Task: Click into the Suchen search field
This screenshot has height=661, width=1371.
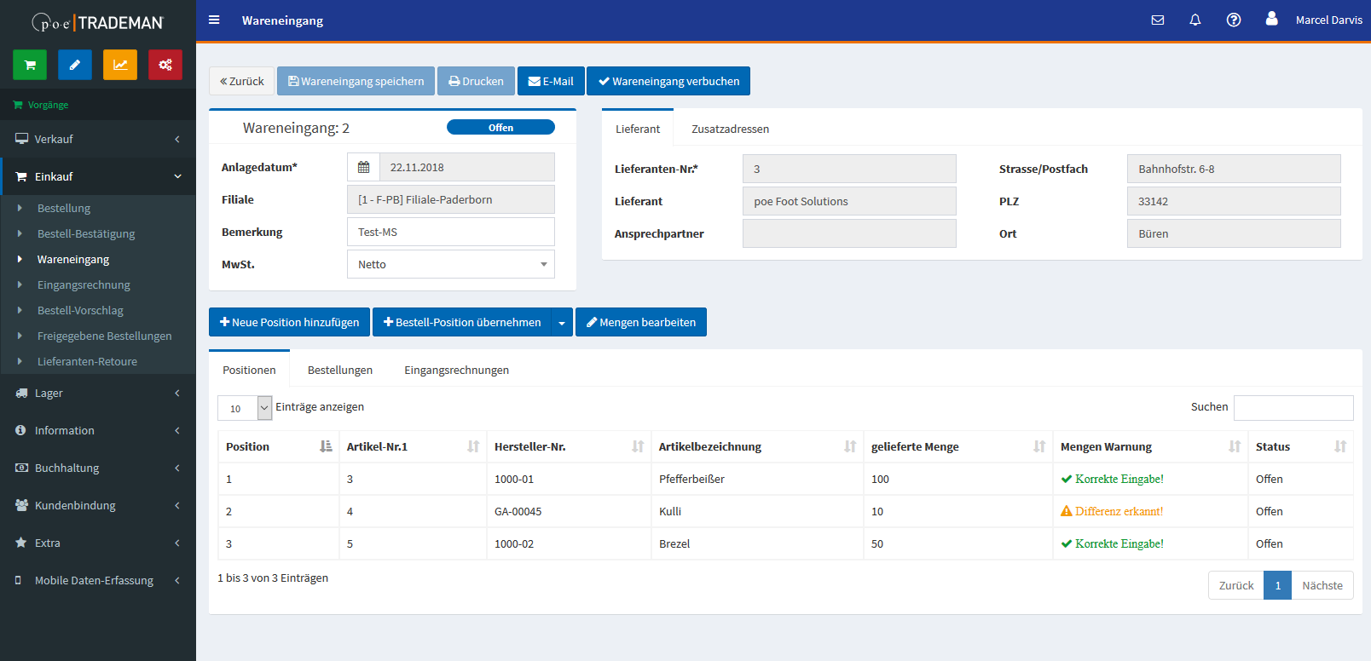Action: (1293, 408)
